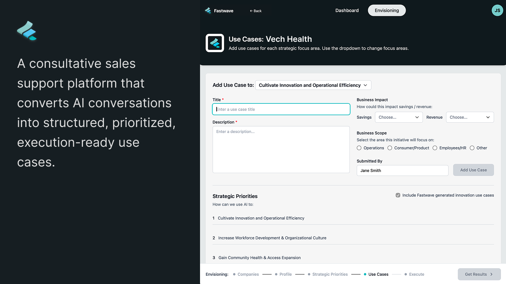Click the Get Results button
Viewport: 506px width, 284px height.
point(479,274)
